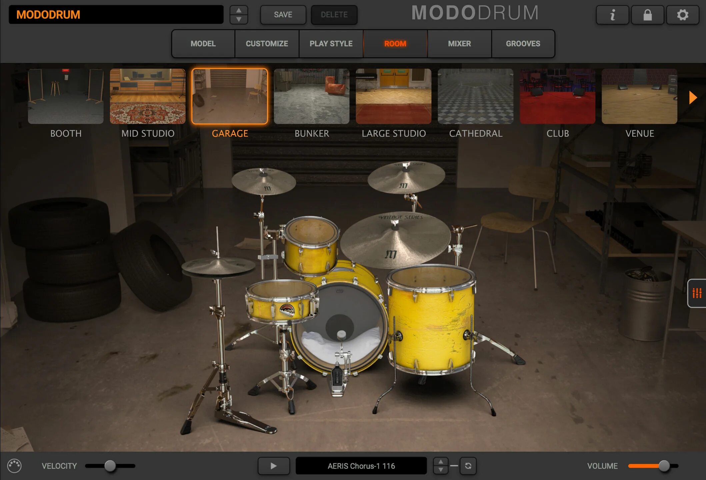Viewport: 706px width, 480px height.
Task: Switch to the MODEL tab
Action: [x=203, y=44]
